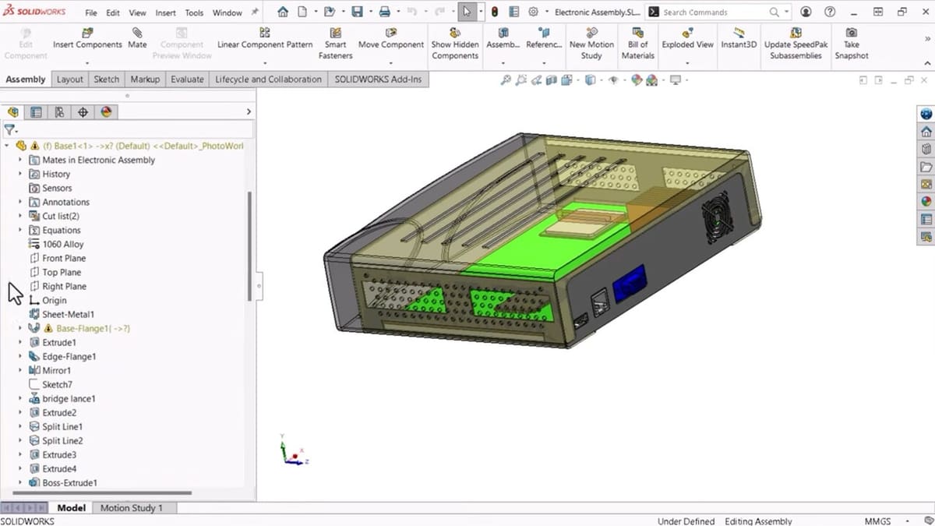Open the SOLIDWORKS Add-Ins tab
Viewport: 935px width, 526px height.
click(378, 79)
